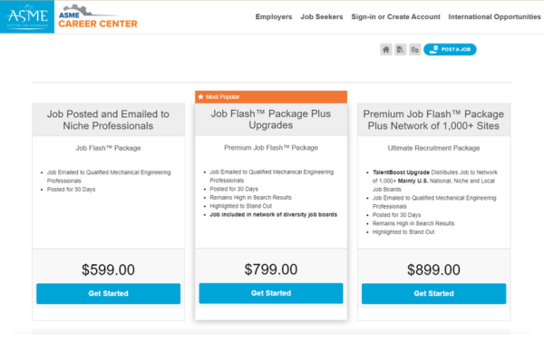Click the Ultimate Recruitment Package subtitle
The height and width of the screenshot is (363, 544).
point(433,148)
